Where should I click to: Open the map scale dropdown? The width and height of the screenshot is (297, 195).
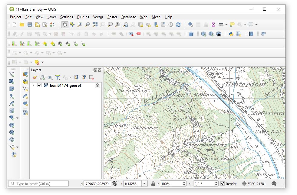click(144, 184)
